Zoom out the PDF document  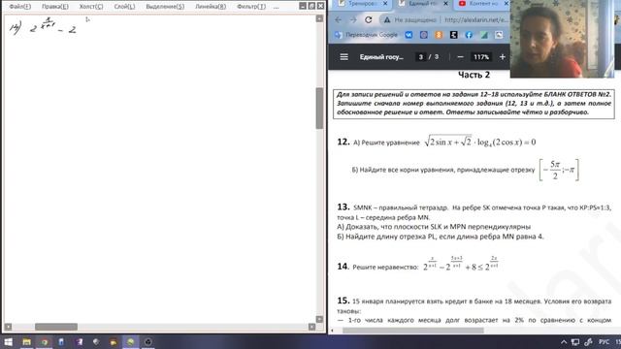460,57
